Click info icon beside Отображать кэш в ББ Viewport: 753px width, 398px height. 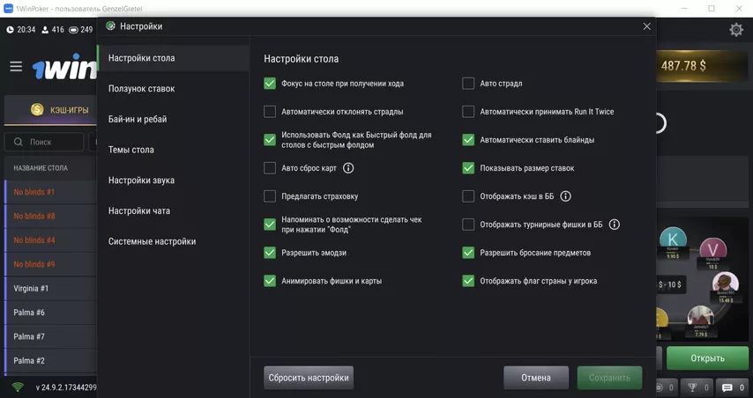[566, 196]
